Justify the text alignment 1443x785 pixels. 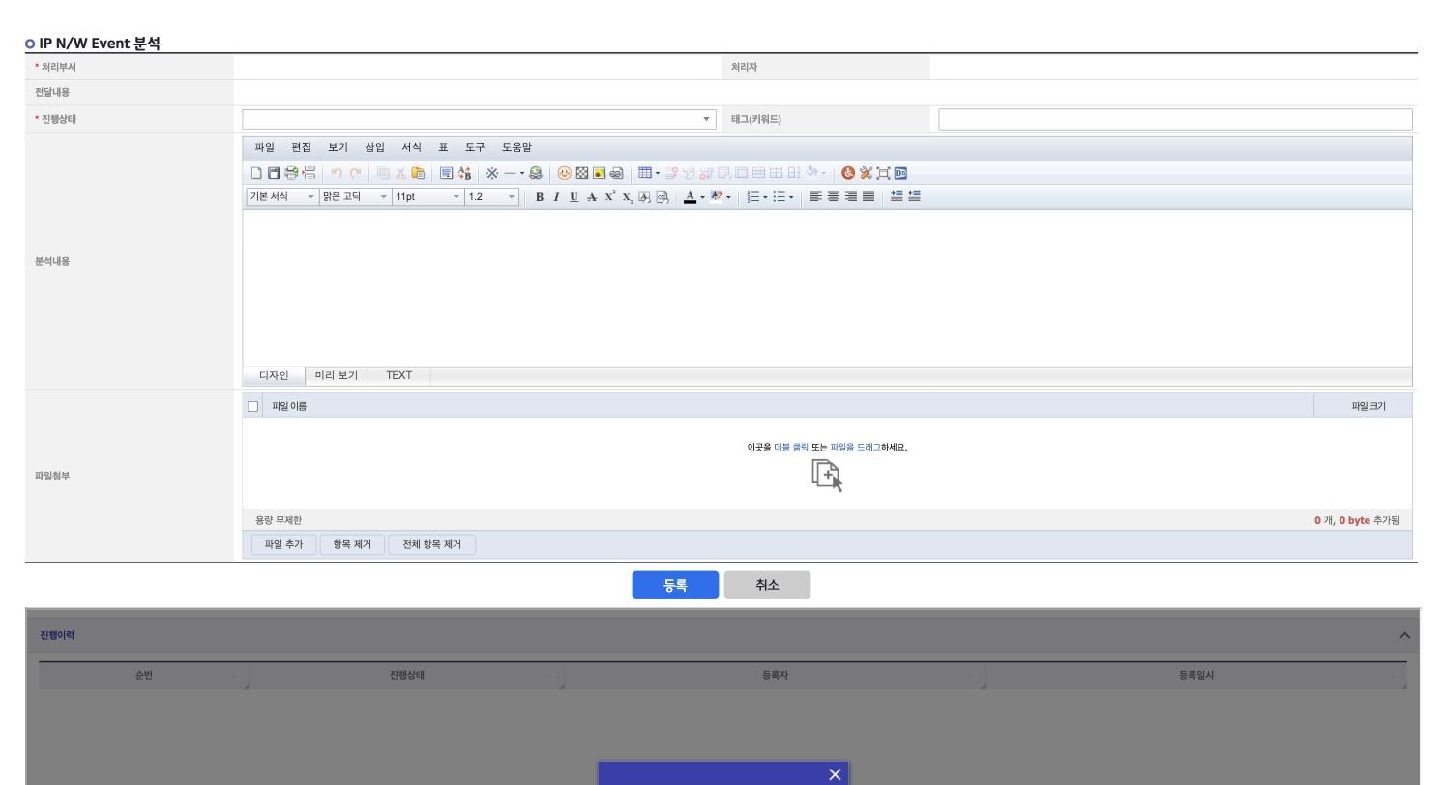tap(869, 197)
